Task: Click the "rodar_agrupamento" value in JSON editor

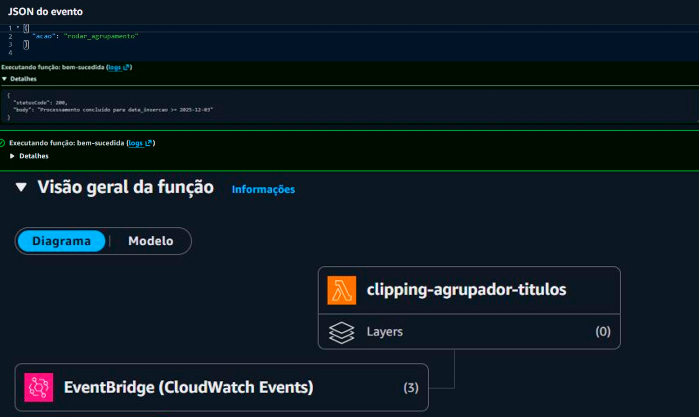Action: coord(101,36)
